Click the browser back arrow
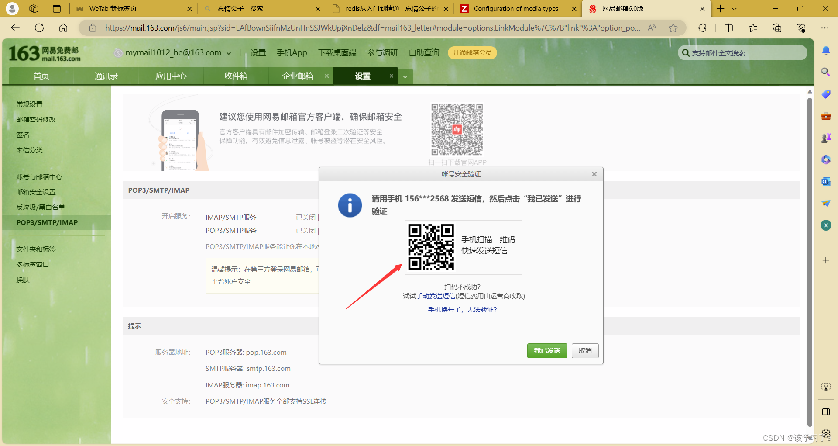 pyautogui.click(x=15, y=28)
